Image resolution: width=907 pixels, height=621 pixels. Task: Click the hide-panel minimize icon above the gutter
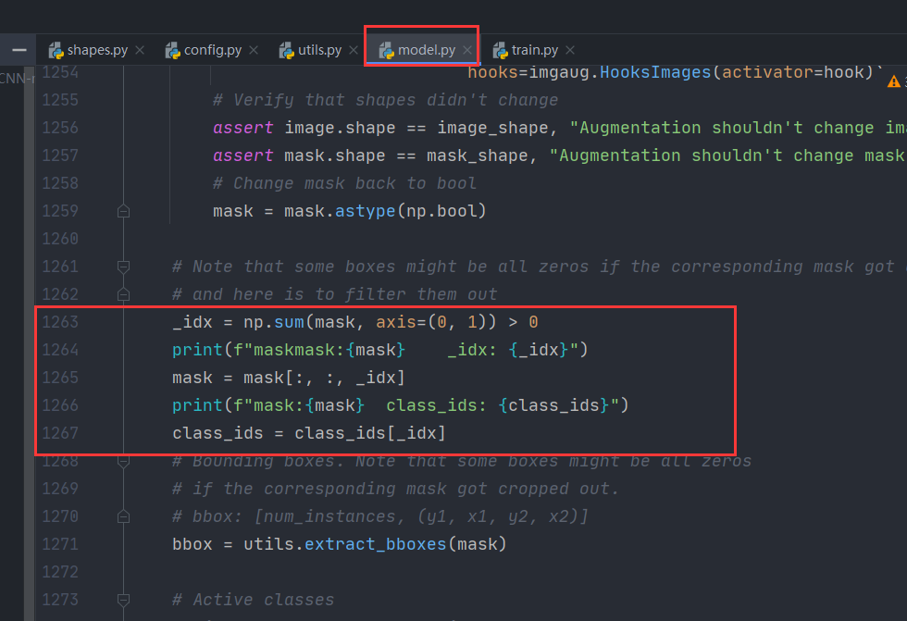(x=19, y=49)
